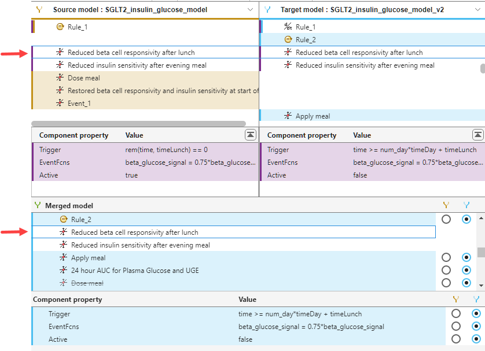This screenshot has height=351, width=485.
Task: Select struck-through Dose meal in merged model
Action: pos(87,283)
